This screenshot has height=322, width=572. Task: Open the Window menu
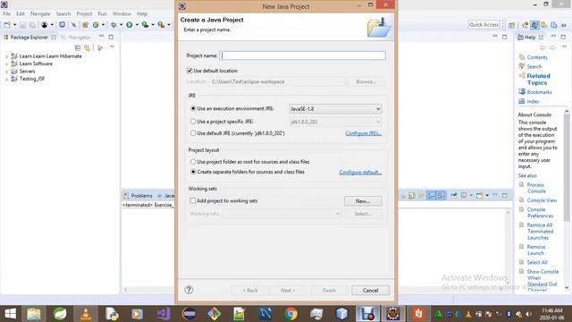pyautogui.click(x=122, y=14)
